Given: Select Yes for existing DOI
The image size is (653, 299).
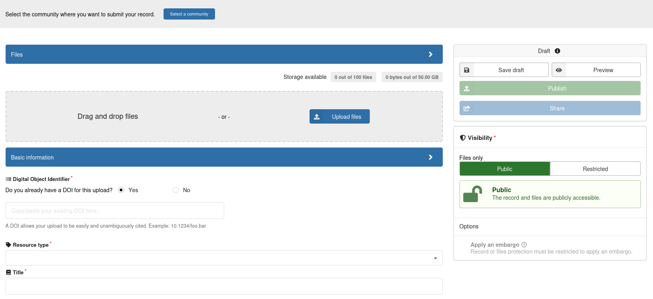Looking at the screenshot, I should (121, 190).
